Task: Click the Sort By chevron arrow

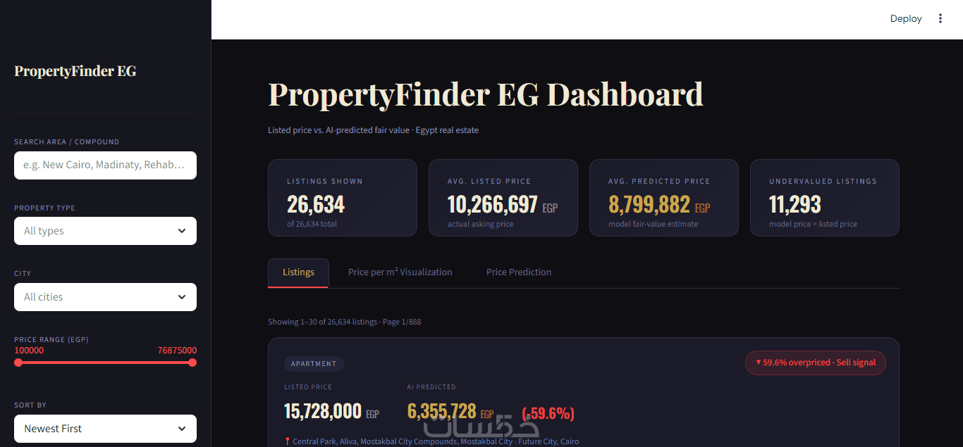Action: tap(182, 429)
